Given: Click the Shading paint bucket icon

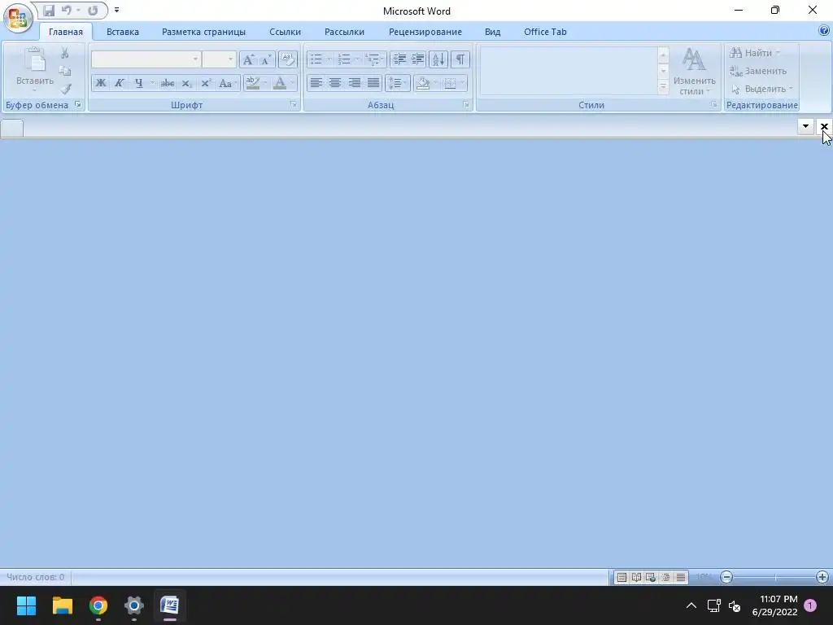Looking at the screenshot, I should tap(423, 83).
